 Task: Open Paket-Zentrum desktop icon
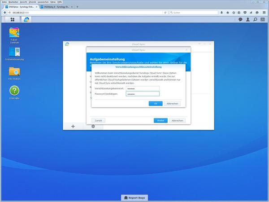tap(14, 35)
